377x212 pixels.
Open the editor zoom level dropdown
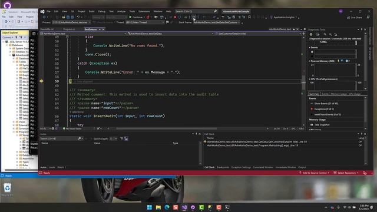tap(45, 128)
